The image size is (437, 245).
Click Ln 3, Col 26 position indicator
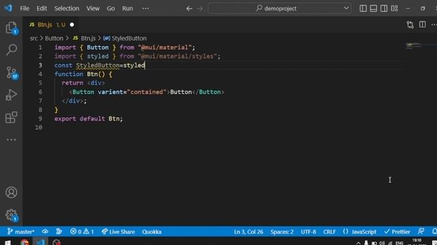coord(249,231)
